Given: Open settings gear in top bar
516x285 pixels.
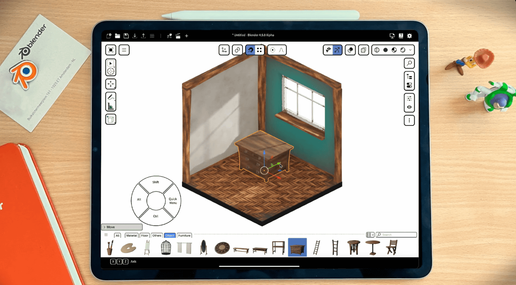Looking at the screenshot, I should [409, 36].
